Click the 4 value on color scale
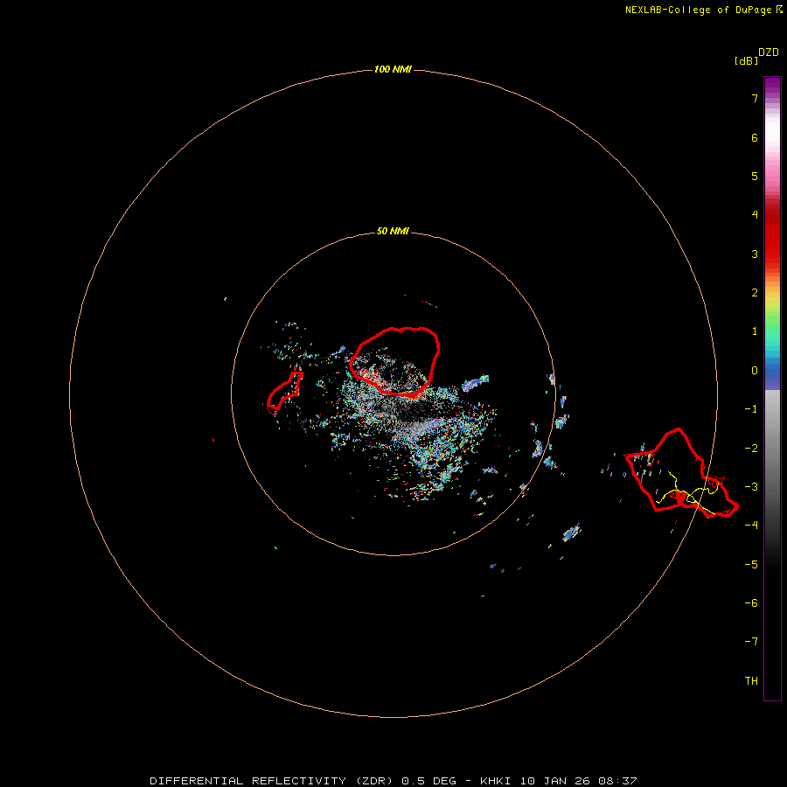The height and width of the screenshot is (787, 787). 755,215
